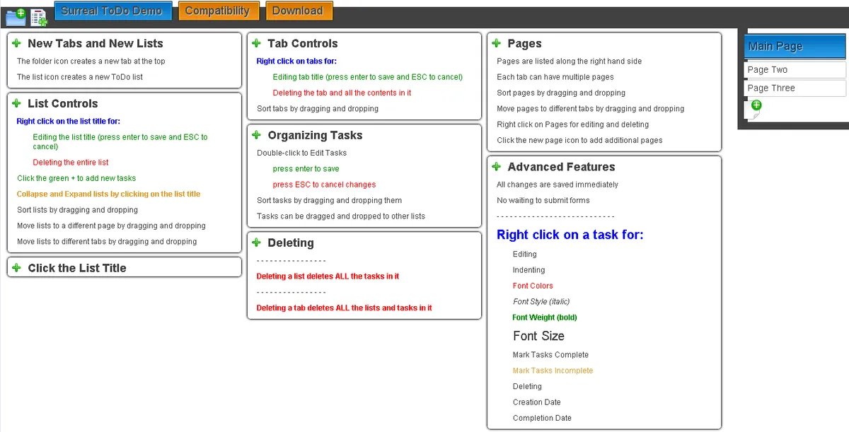
Task: Click the green plus on the Pages list
Action: [495, 43]
